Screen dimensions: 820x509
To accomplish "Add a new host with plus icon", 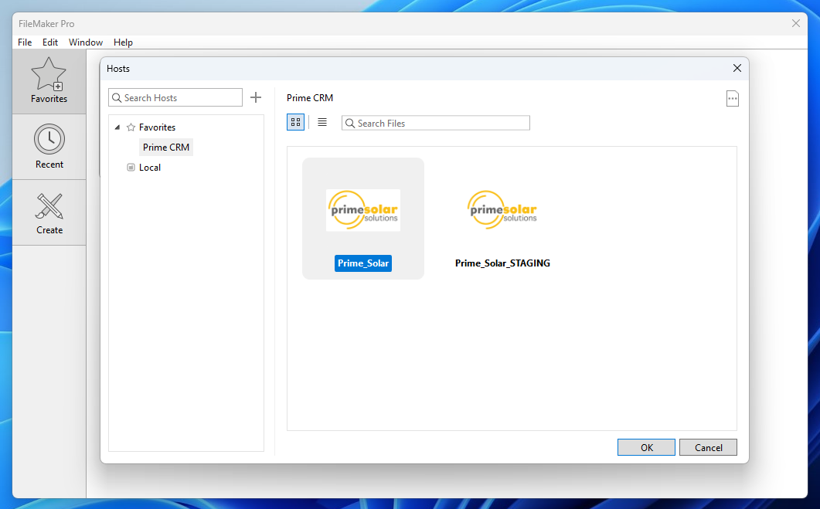I will (x=256, y=97).
